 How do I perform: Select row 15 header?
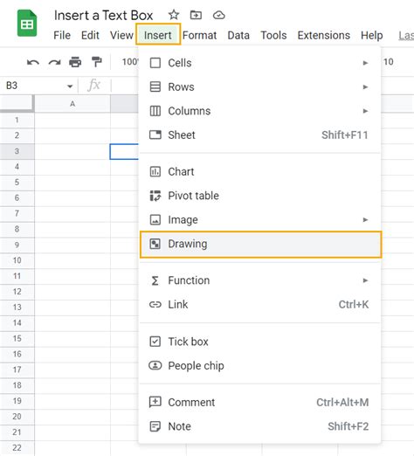17,339
